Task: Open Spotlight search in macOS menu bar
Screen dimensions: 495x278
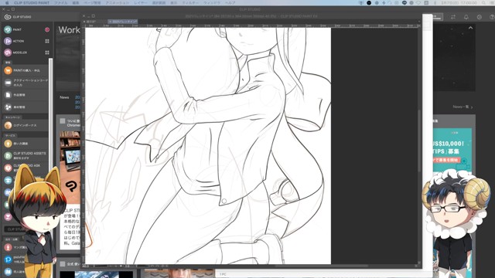Action: (483, 2)
